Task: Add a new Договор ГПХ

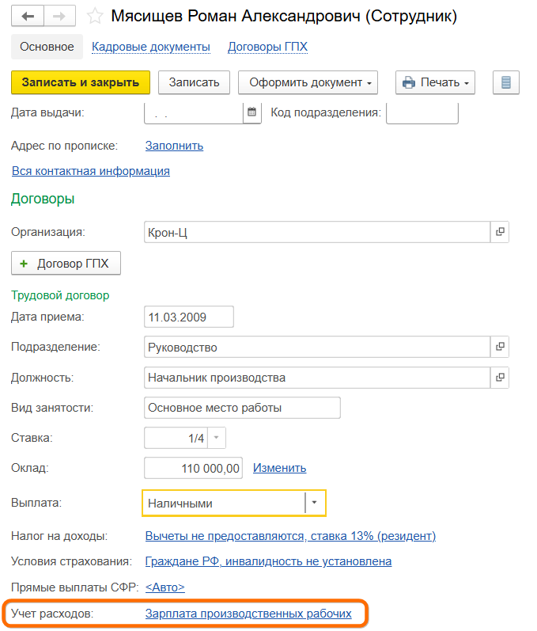Action: click(66, 263)
